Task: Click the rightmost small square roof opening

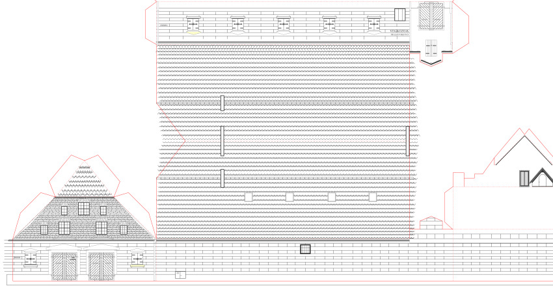Action: click(373, 196)
